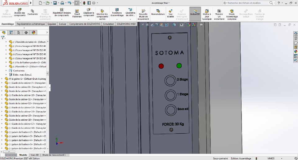The height and width of the screenshot is (160, 298).
Task: Create a Vue éclatée
Action: 170,13
